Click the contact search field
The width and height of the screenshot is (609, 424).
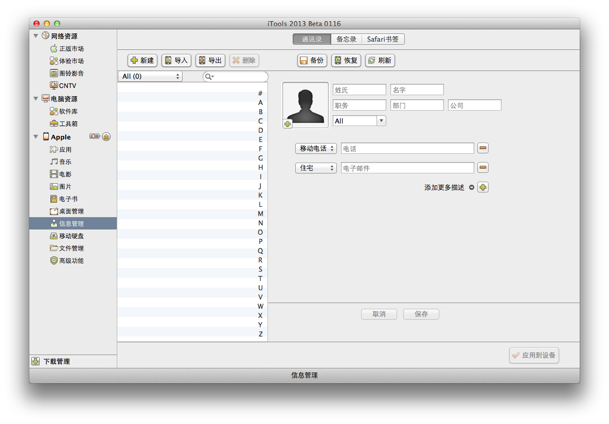tap(236, 77)
